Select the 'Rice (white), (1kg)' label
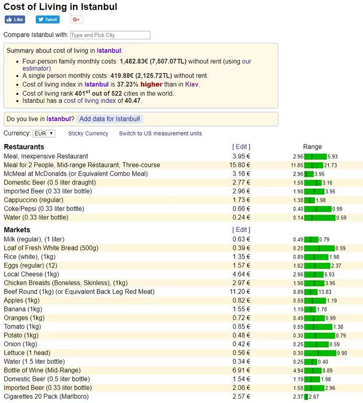This screenshot has height=403, width=363. click(x=30, y=257)
